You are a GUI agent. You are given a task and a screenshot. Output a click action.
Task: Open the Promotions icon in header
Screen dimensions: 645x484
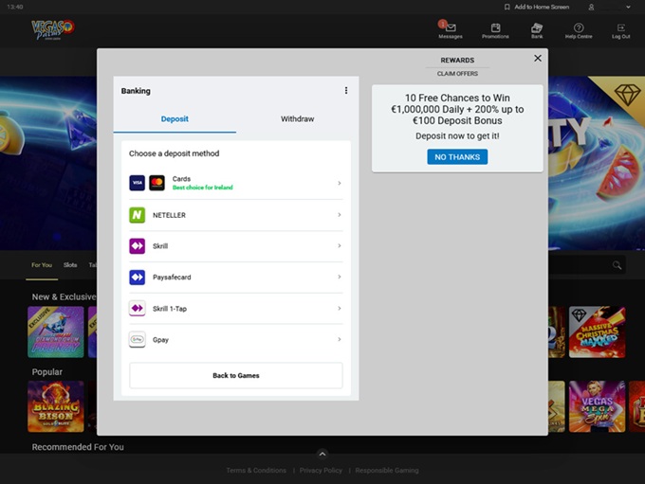point(495,28)
